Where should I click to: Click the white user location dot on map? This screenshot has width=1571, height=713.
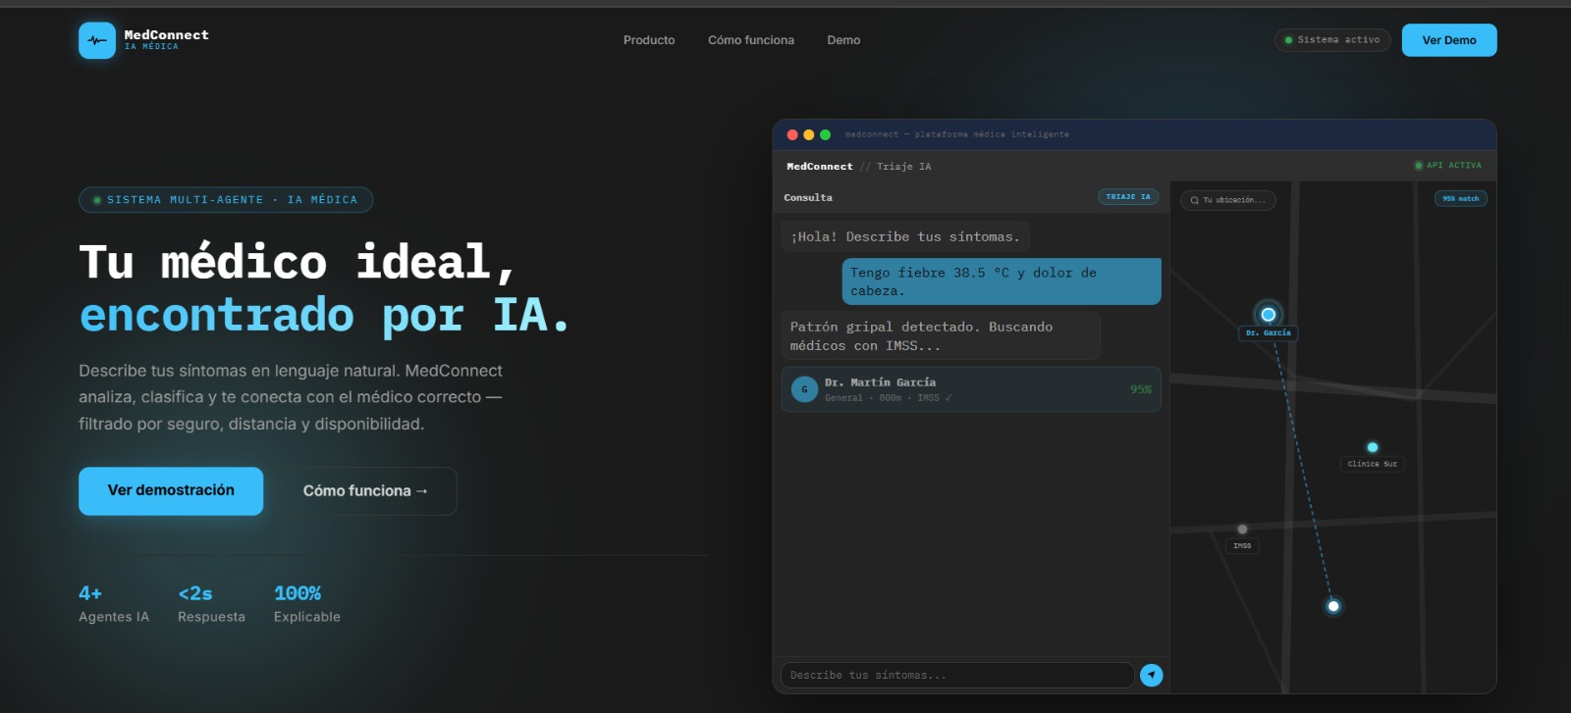(1332, 606)
